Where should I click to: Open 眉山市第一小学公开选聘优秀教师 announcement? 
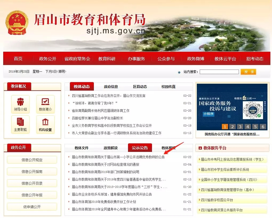pos(118,157)
